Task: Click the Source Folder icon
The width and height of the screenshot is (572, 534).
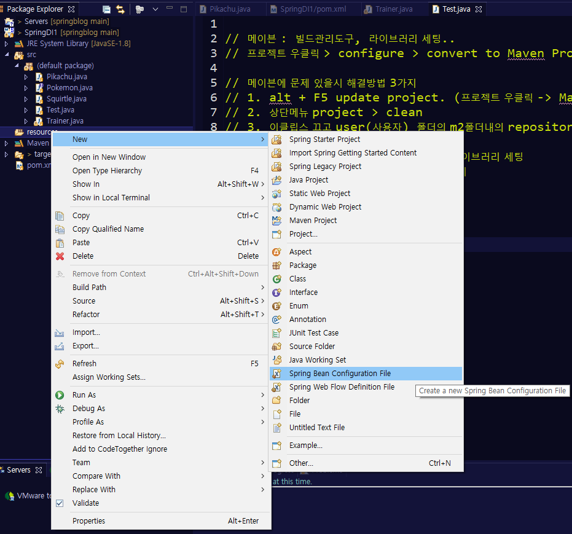Action: (277, 346)
